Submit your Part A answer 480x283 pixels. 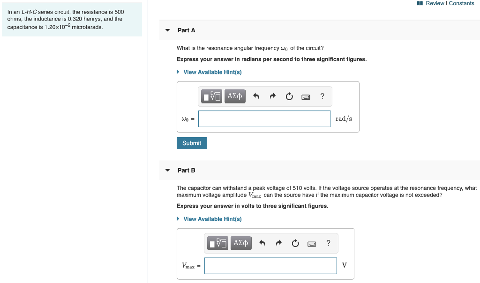tap(191, 143)
